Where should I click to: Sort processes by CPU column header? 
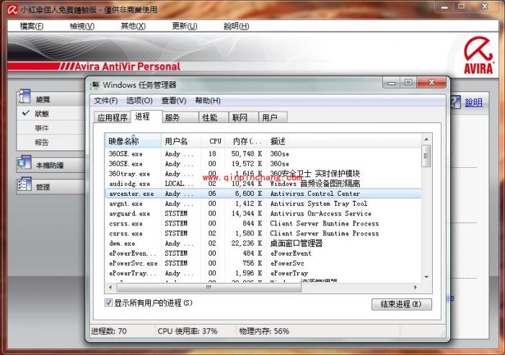point(214,141)
